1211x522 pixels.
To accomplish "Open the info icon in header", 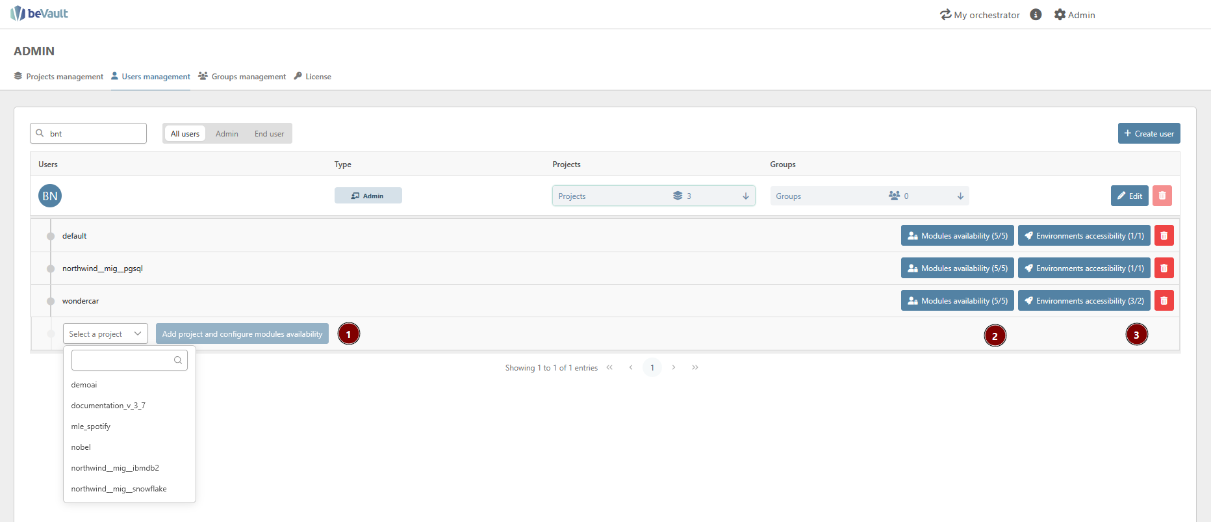I will click(x=1036, y=14).
